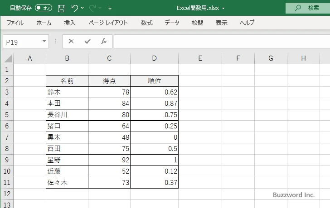Open the ファイル menu tab
330x208 pixels.
(15, 23)
